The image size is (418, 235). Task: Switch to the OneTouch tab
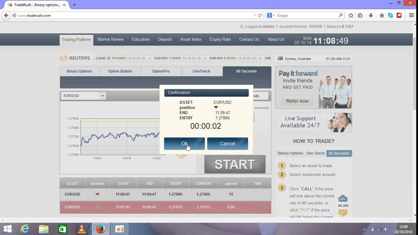pyautogui.click(x=201, y=71)
